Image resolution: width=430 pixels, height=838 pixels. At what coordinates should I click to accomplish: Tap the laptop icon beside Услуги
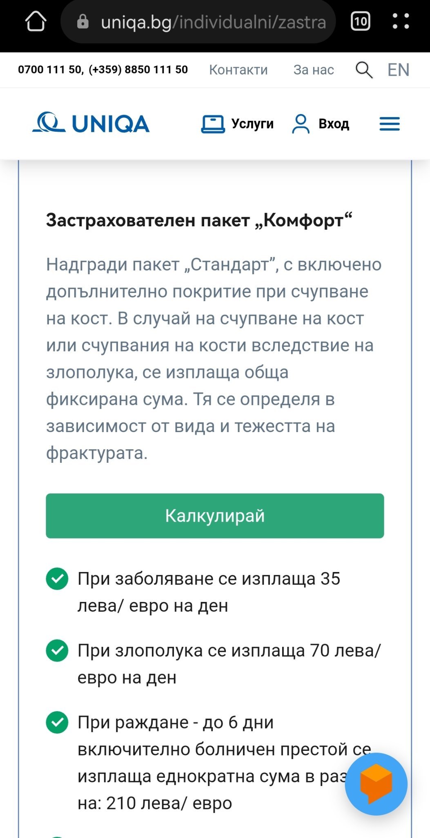[213, 124]
